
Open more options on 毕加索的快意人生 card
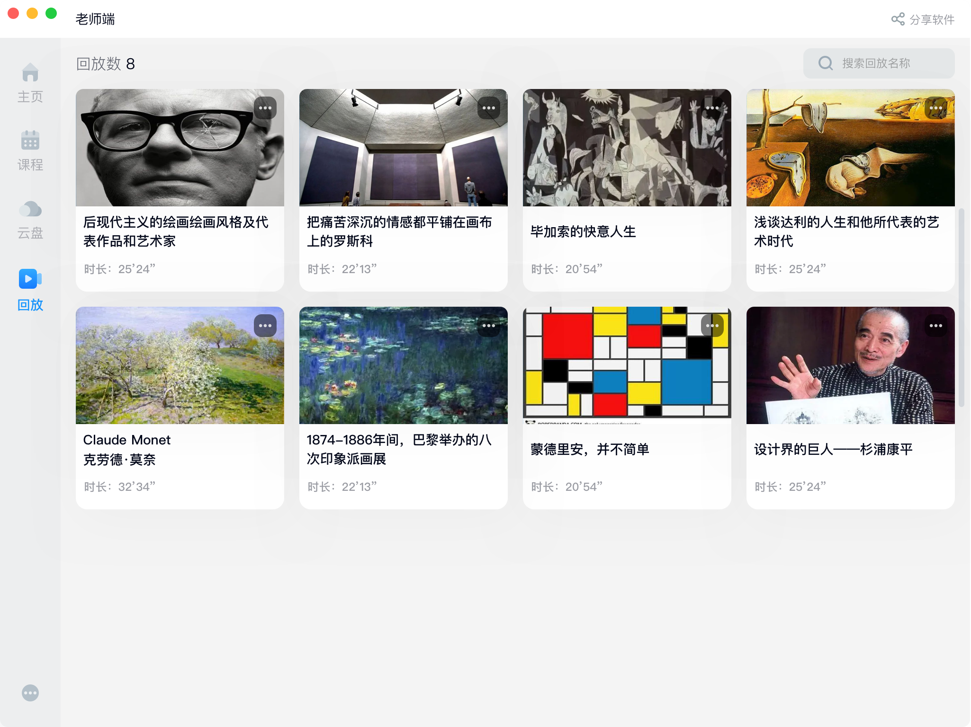coord(712,108)
